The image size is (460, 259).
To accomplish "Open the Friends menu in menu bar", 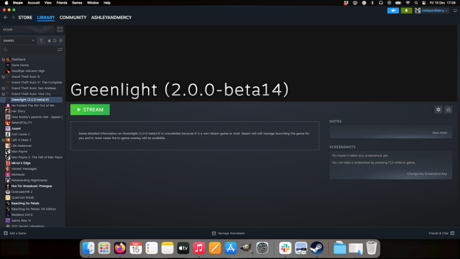I will pos(60,3).
